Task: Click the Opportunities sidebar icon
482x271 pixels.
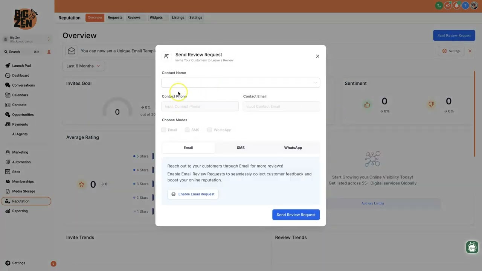Action: 8,114
